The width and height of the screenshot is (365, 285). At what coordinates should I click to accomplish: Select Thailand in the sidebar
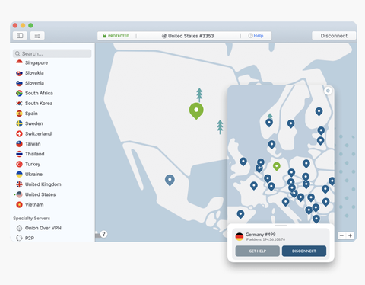pyautogui.click(x=34, y=154)
